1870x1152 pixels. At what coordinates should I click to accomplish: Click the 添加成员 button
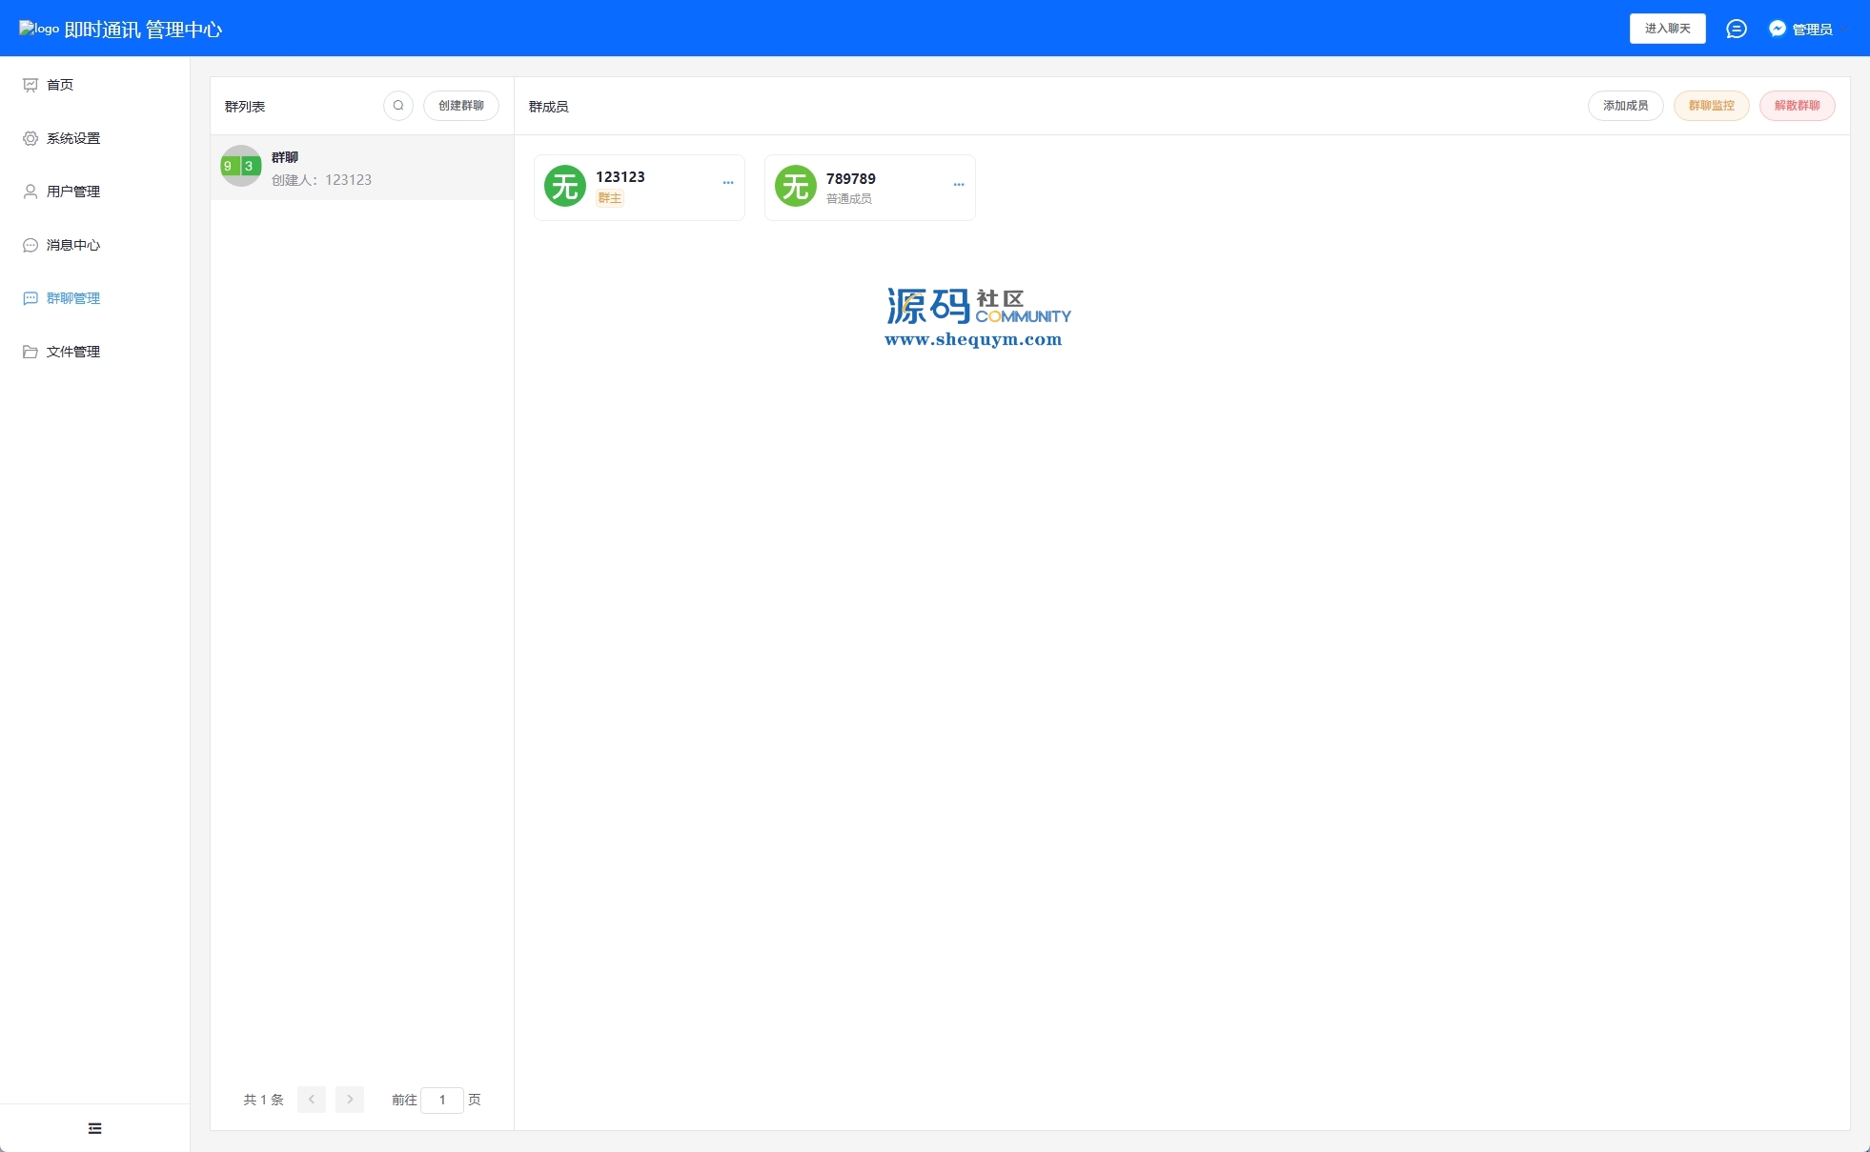click(x=1625, y=106)
